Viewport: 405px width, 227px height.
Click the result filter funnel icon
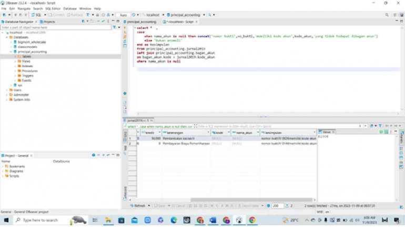pyautogui.click(x=380, y=126)
